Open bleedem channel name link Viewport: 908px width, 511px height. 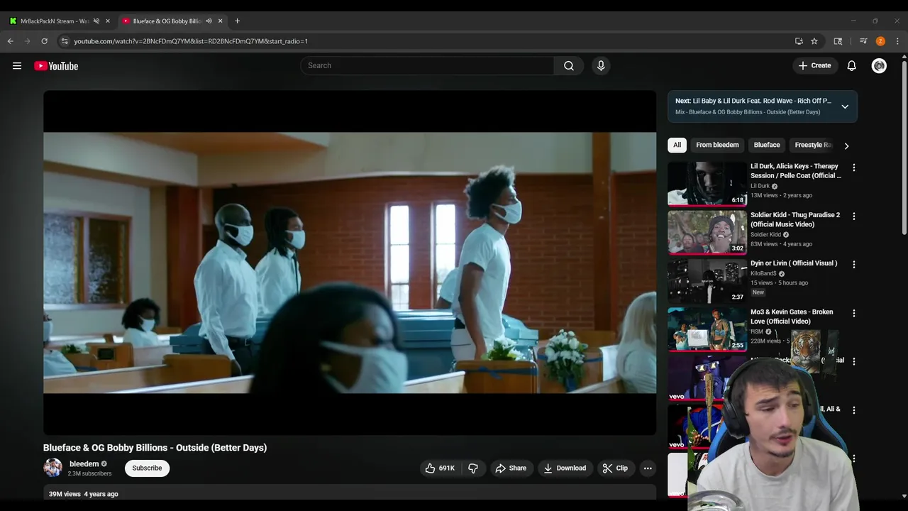click(84, 464)
